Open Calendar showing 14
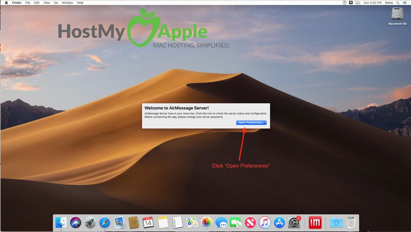The width and height of the screenshot is (411, 232). pyautogui.click(x=148, y=222)
